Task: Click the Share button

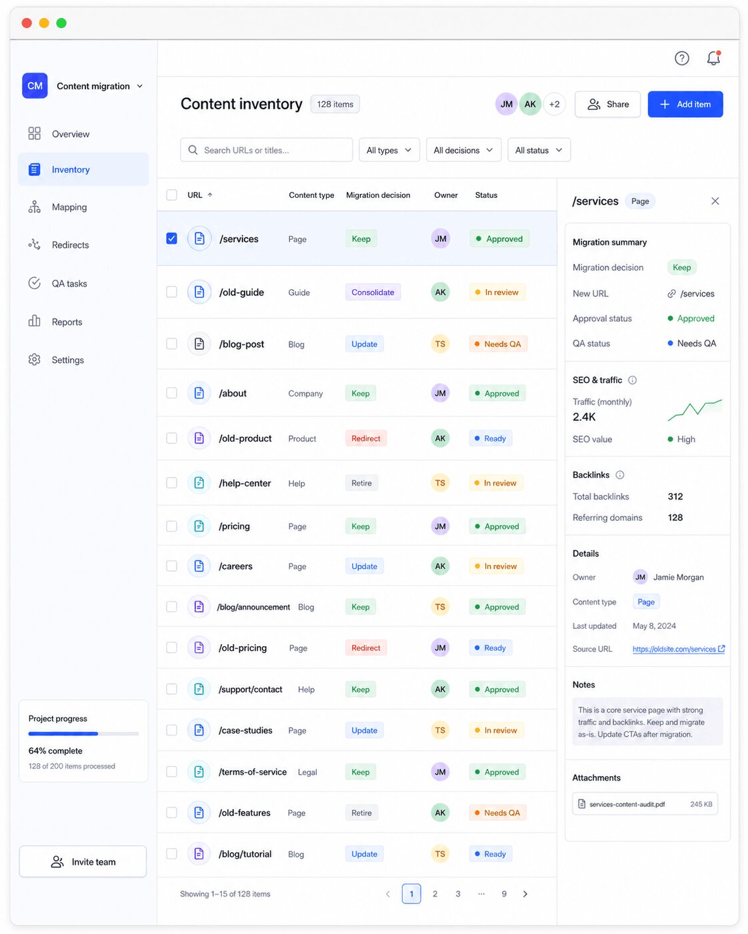Action: click(607, 104)
